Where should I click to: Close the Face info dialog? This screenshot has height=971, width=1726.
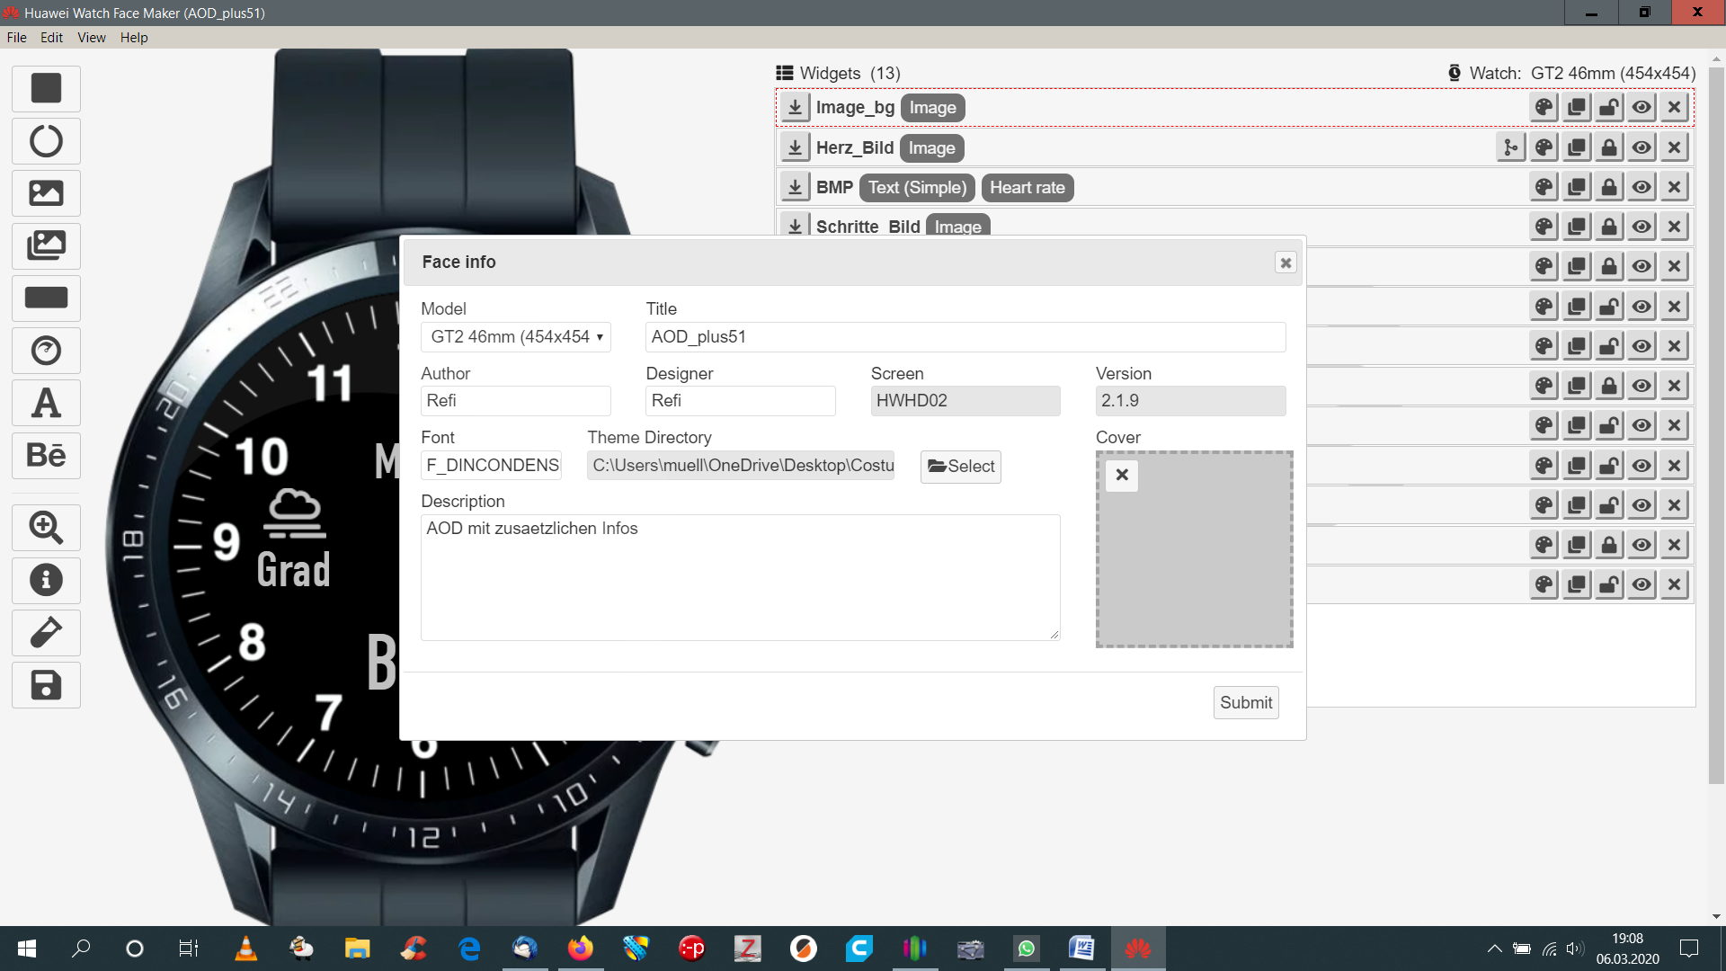click(x=1286, y=263)
